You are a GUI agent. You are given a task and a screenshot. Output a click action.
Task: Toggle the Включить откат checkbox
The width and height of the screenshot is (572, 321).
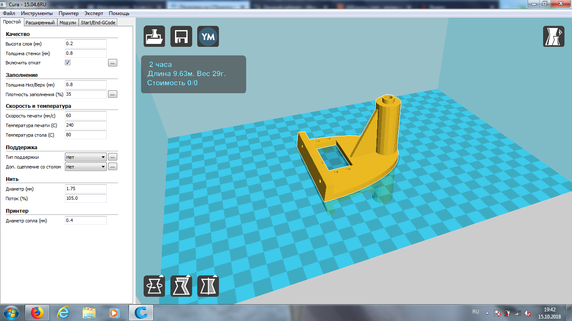pyautogui.click(x=67, y=63)
